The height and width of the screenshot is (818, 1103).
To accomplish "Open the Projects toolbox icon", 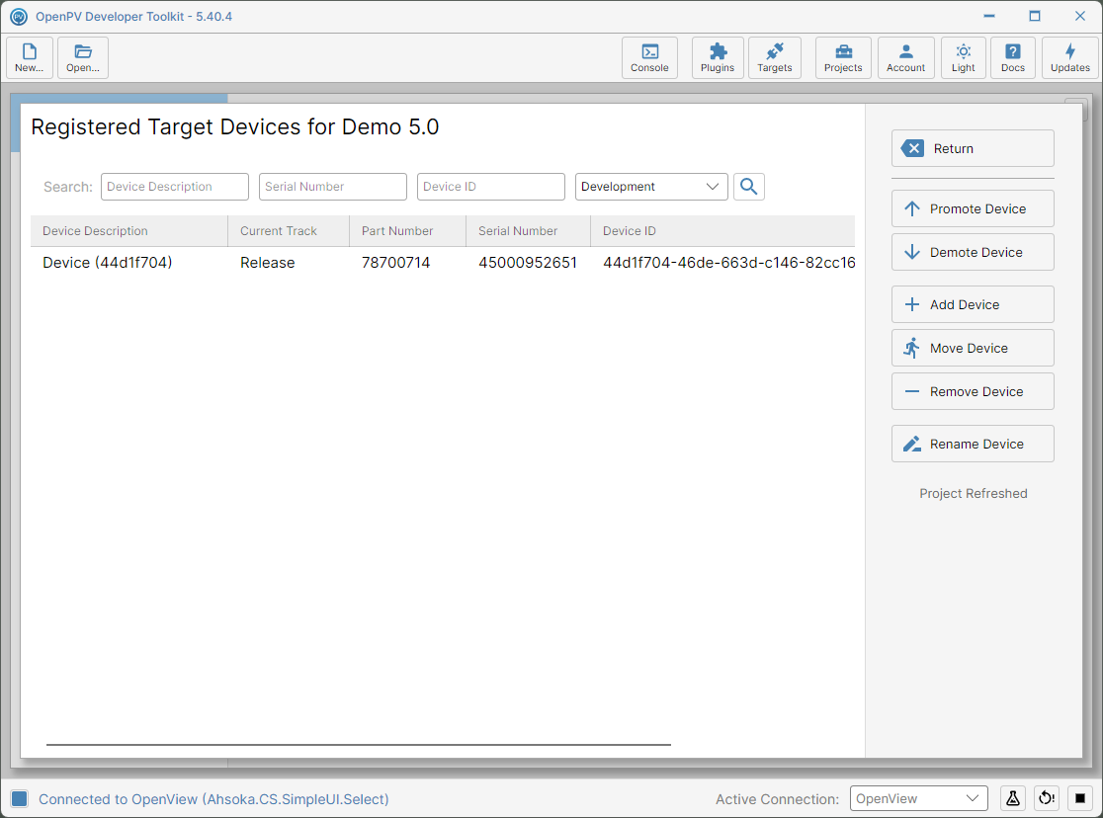I will 843,57.
